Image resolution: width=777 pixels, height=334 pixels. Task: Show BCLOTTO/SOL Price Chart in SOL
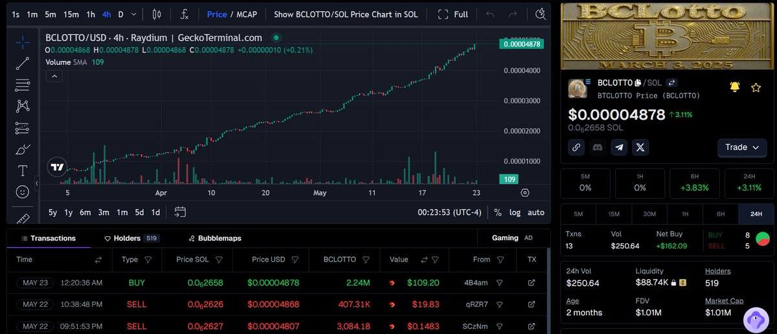pos(346,14)
